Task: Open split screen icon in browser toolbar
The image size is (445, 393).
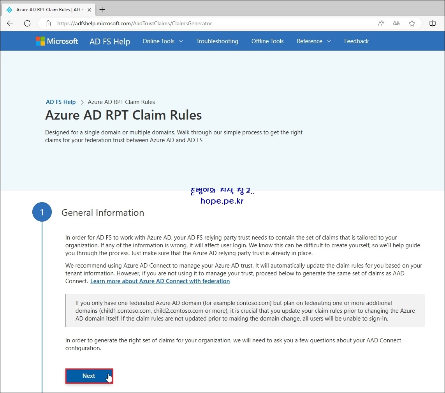Action: point(432,23)
